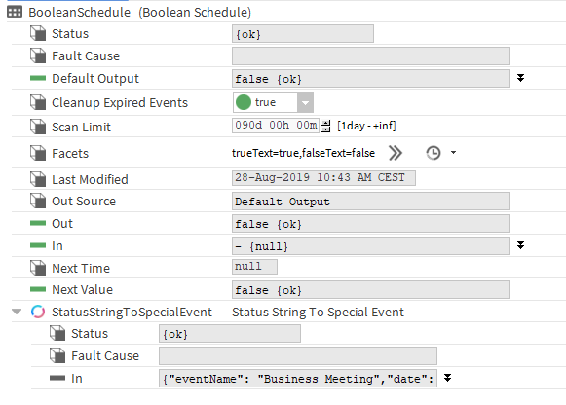The height and width of the screenshot is (405, 566).
Task: Collapse the StatusStringToSpecialEvent tree node
Action: (17, 312)
